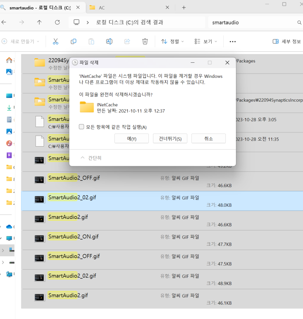
Task: Confirm deletion with 예(Y) button
Action: tap(131, 139)
